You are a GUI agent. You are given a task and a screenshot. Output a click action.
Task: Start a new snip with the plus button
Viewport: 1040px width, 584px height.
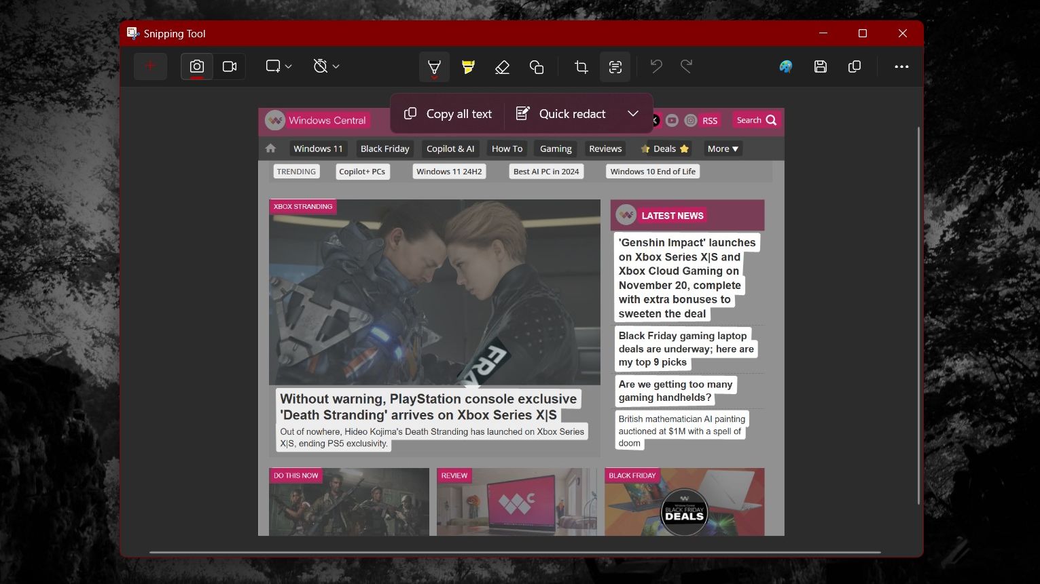click(x=150, y=66)
